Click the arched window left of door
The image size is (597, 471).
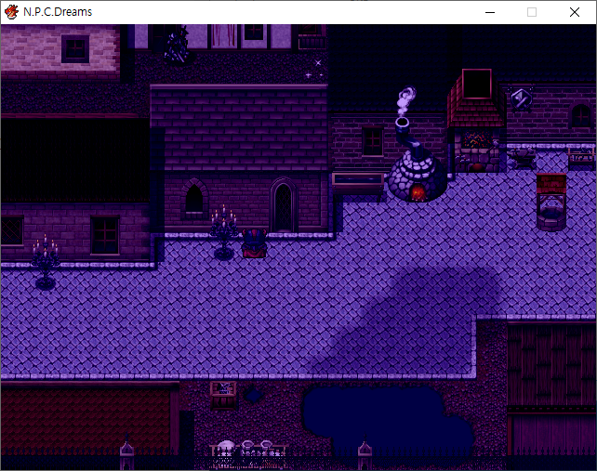pos(194,200)
